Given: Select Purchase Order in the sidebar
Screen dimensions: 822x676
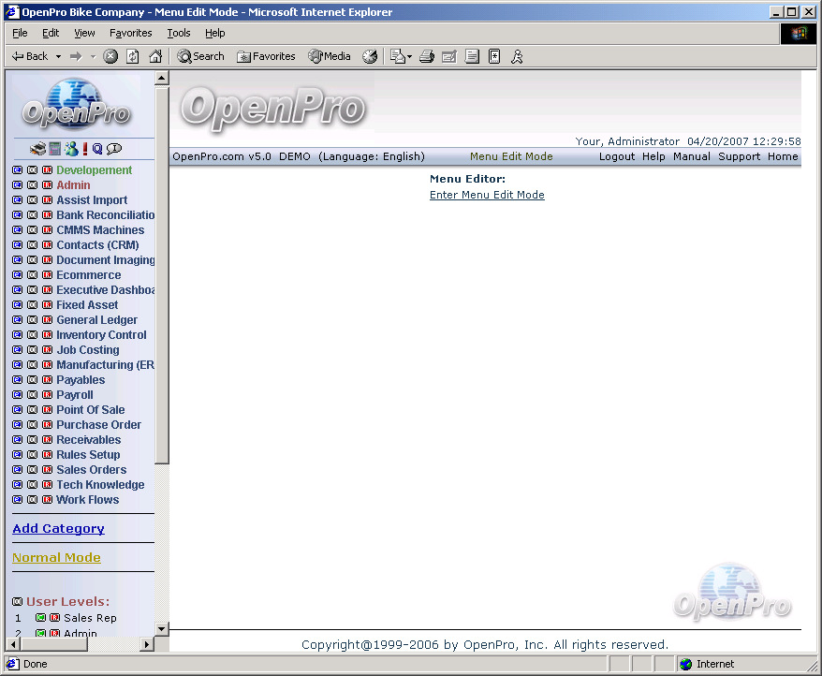Looking at the screenshot, I should click(x=98, y=425).
